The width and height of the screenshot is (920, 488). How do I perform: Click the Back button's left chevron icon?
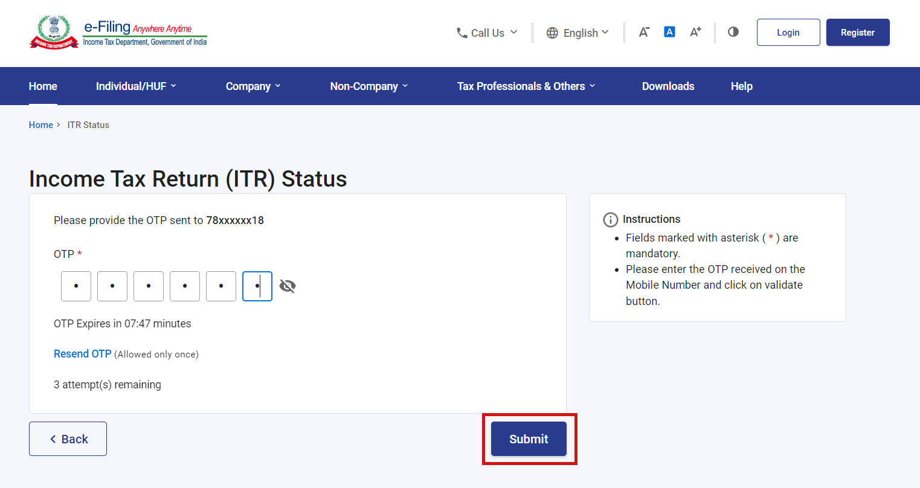click(53, 438)
